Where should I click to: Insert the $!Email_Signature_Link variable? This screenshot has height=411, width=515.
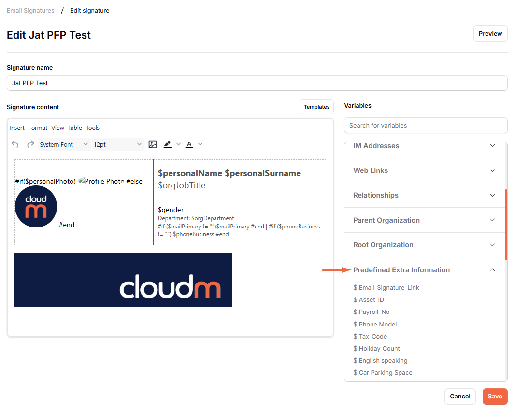point(386,287)
